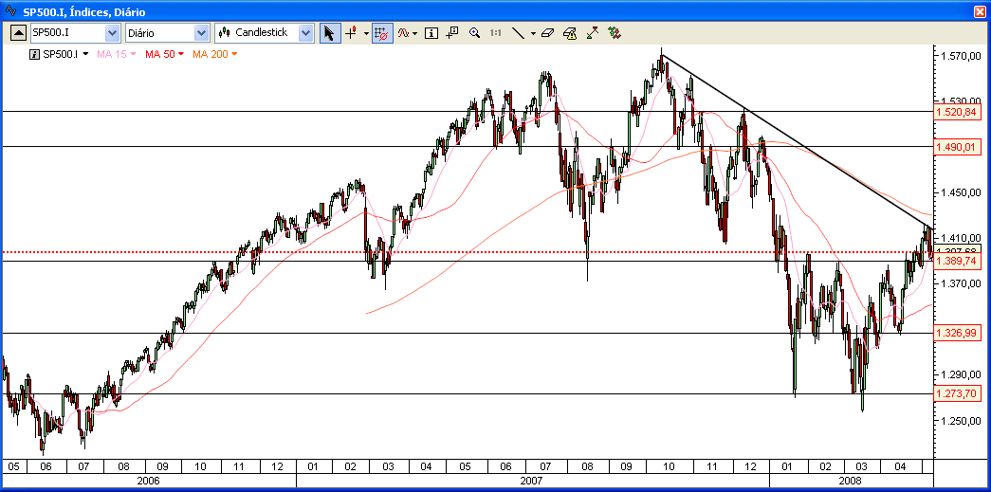Click the 1.389,74 price level label
The height and width of the screenshot is (492, 991).
point(957,261)
